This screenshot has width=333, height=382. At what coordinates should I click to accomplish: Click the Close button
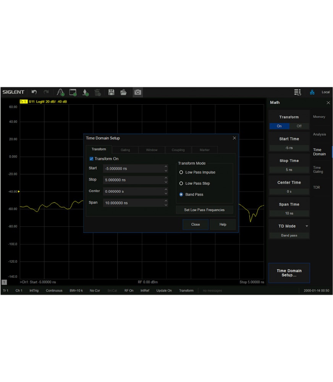point(196,224)
